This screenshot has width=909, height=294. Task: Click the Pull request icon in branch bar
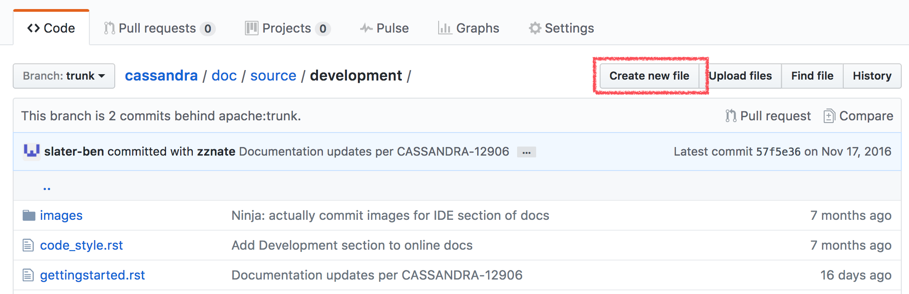tap(730, 116)
